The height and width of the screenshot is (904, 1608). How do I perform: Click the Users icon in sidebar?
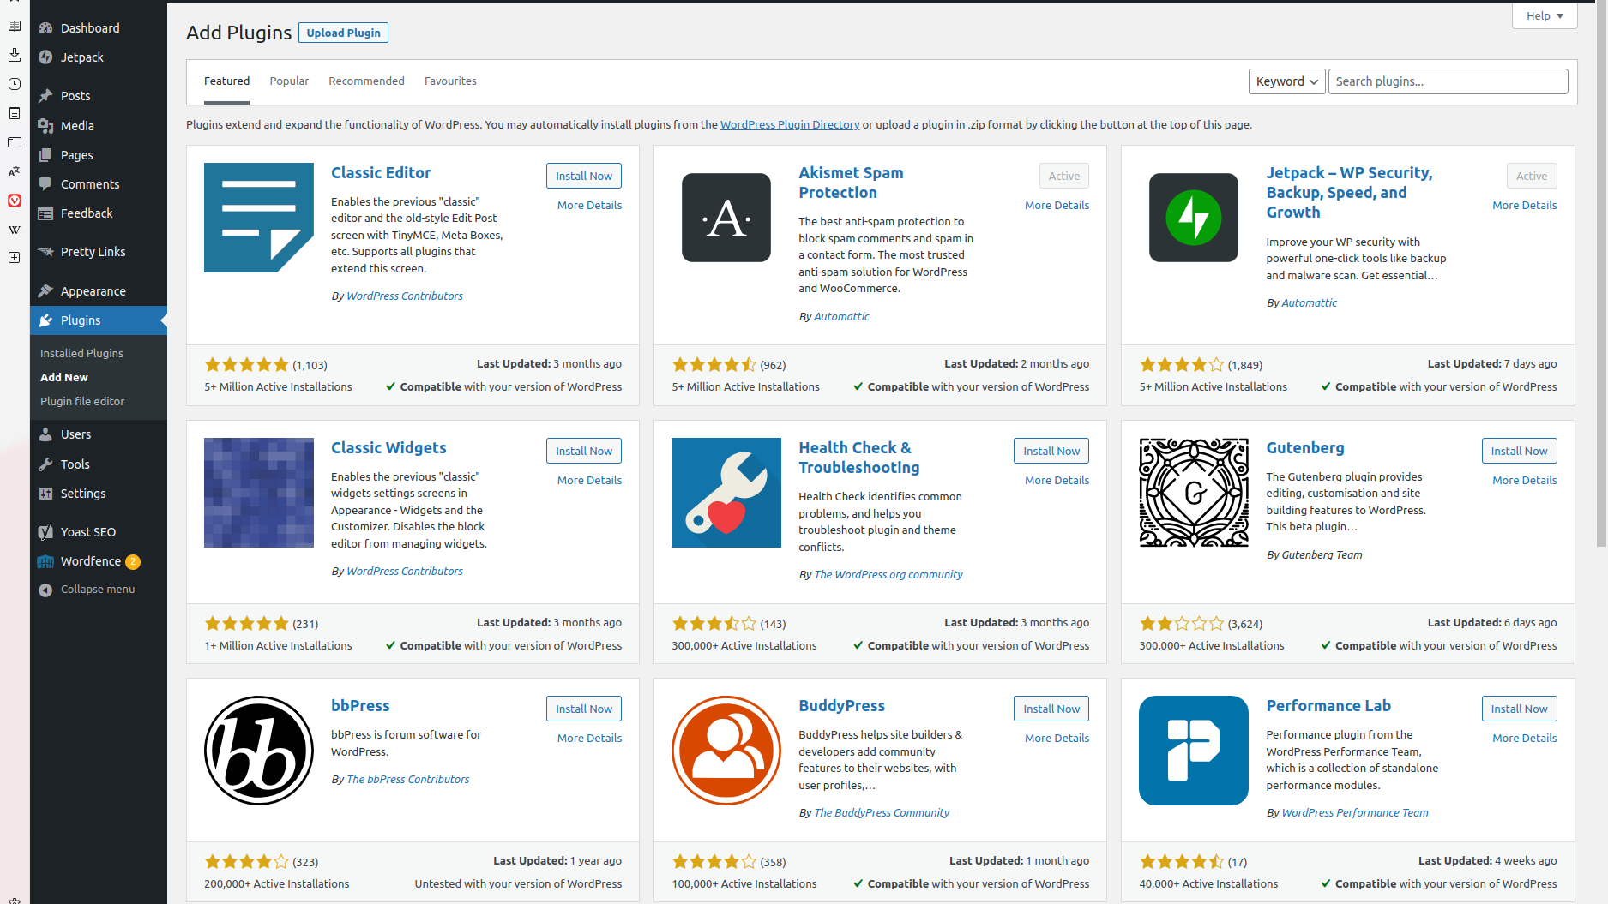click(x=45, y=434)
